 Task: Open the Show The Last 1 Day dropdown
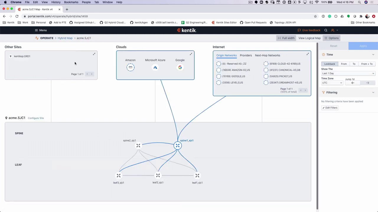tap(348, 73)
